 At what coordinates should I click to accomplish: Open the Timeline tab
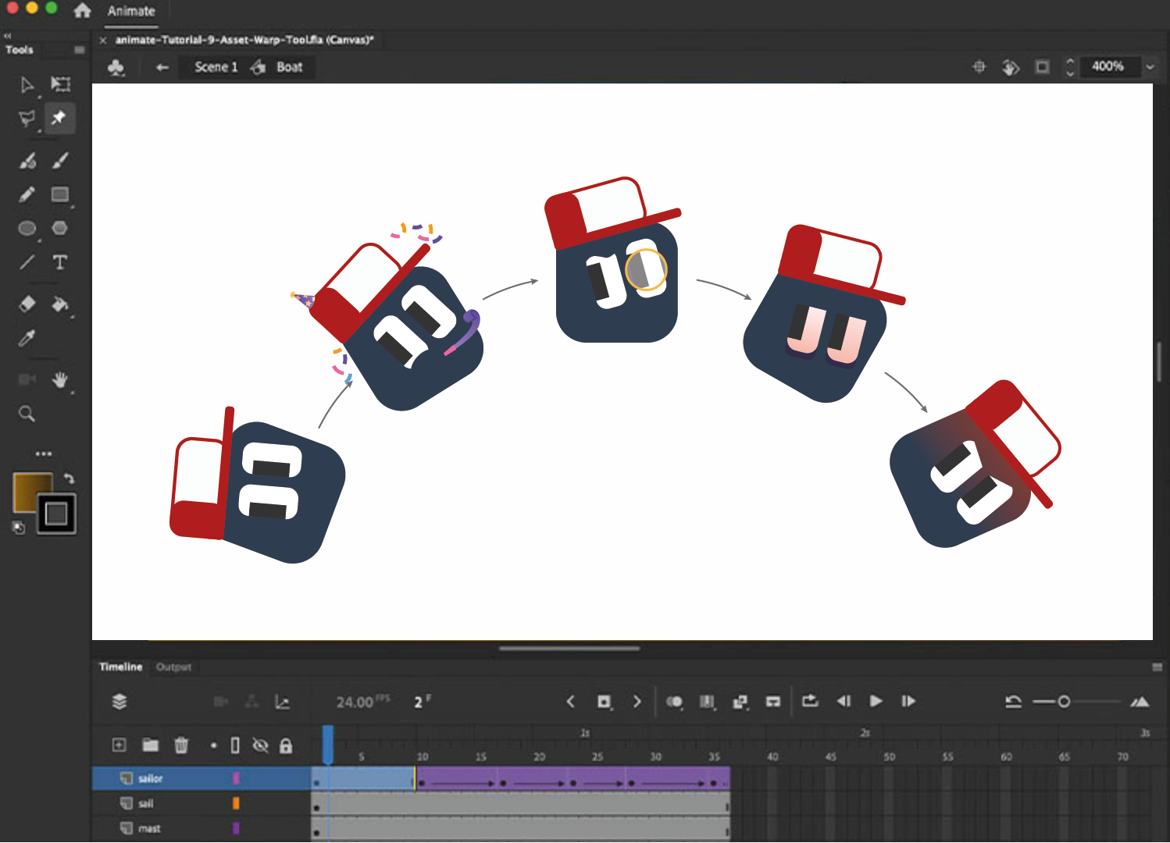(120, 667)
